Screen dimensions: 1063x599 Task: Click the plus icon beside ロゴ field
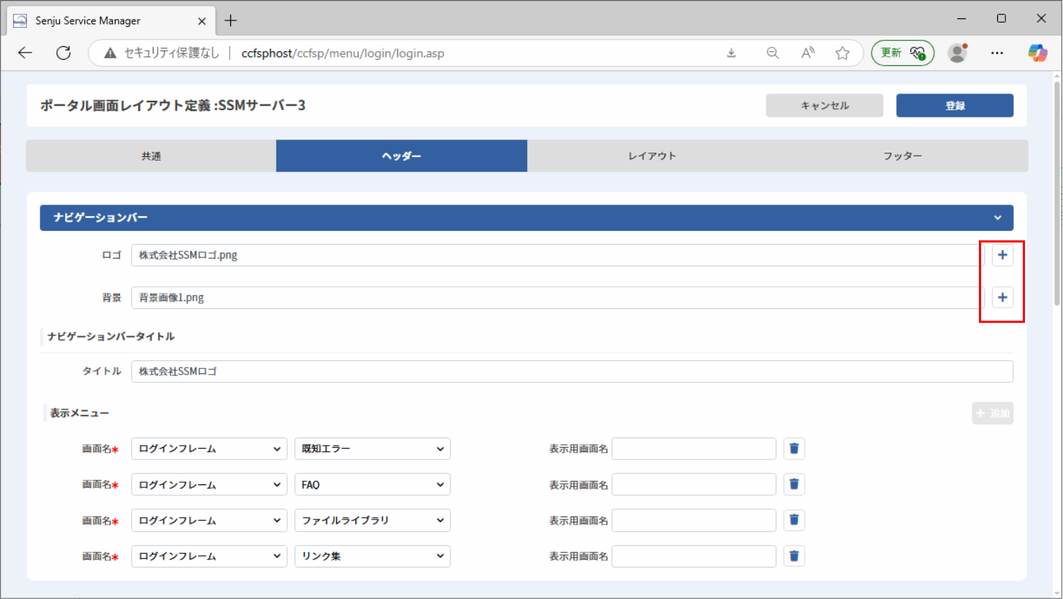tap(1002, 255)
